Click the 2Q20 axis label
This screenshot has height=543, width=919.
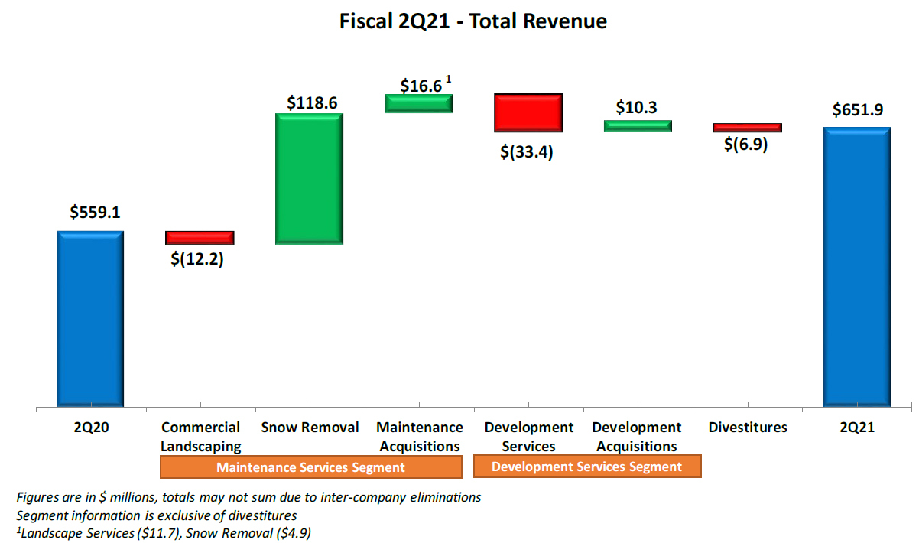point(90,428)
